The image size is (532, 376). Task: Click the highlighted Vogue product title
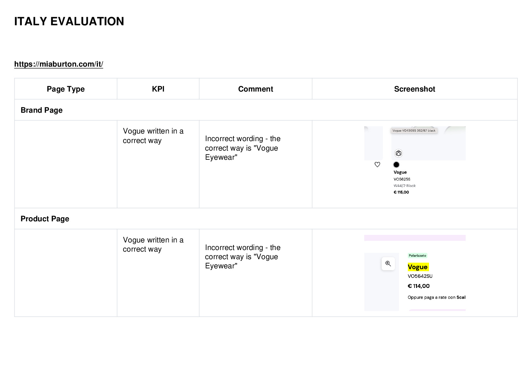coord(418,267)
